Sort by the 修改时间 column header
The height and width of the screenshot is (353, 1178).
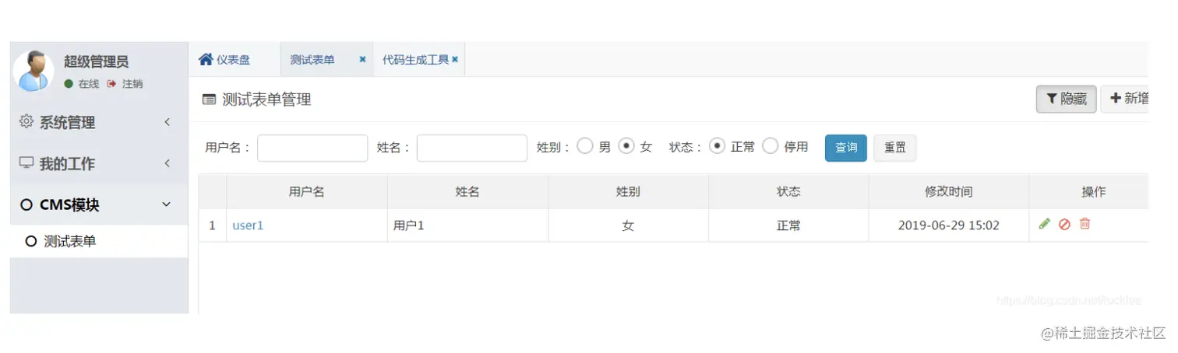pyautogui.click(x=949, y=191)
